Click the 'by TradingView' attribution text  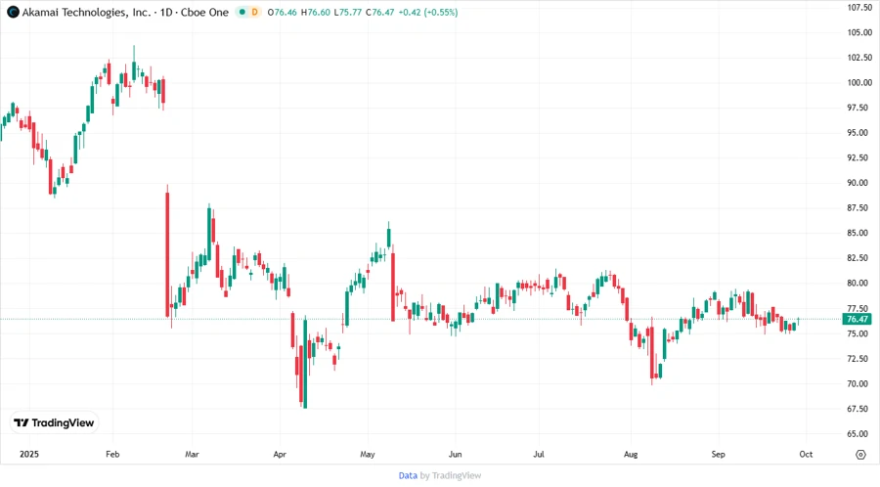451,476
